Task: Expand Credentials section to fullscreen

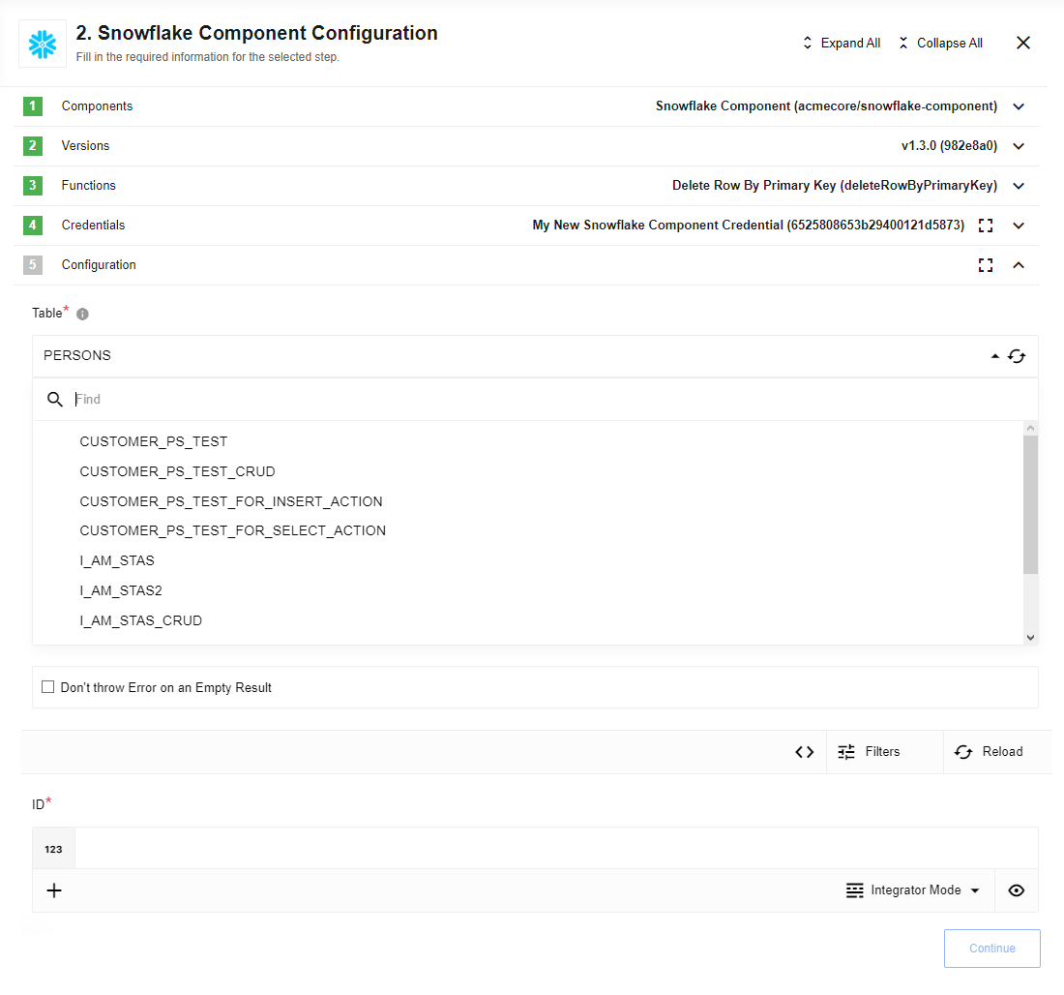Action: pos(986,225)
